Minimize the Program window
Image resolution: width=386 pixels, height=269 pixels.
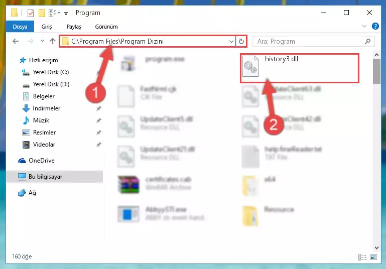point(324,13)
